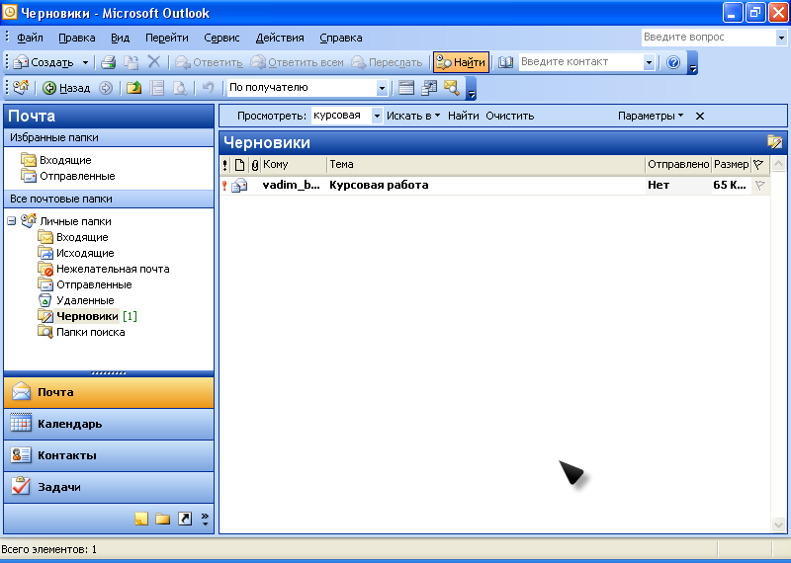
Task: Click the Move to folder icon
Action: coord(132,62)
